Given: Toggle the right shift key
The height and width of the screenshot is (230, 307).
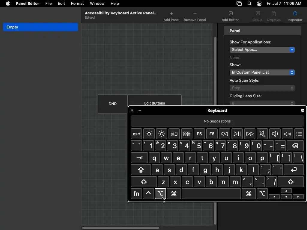Looking at the screenshot, I should 291,182.
